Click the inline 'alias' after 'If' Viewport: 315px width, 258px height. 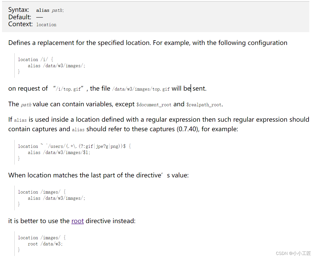pos(20,120)
